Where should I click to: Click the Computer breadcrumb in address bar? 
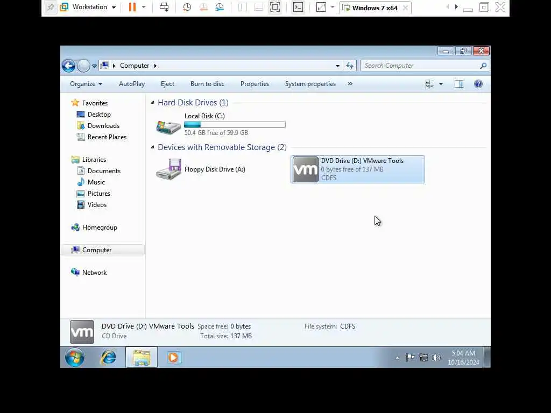134,66
